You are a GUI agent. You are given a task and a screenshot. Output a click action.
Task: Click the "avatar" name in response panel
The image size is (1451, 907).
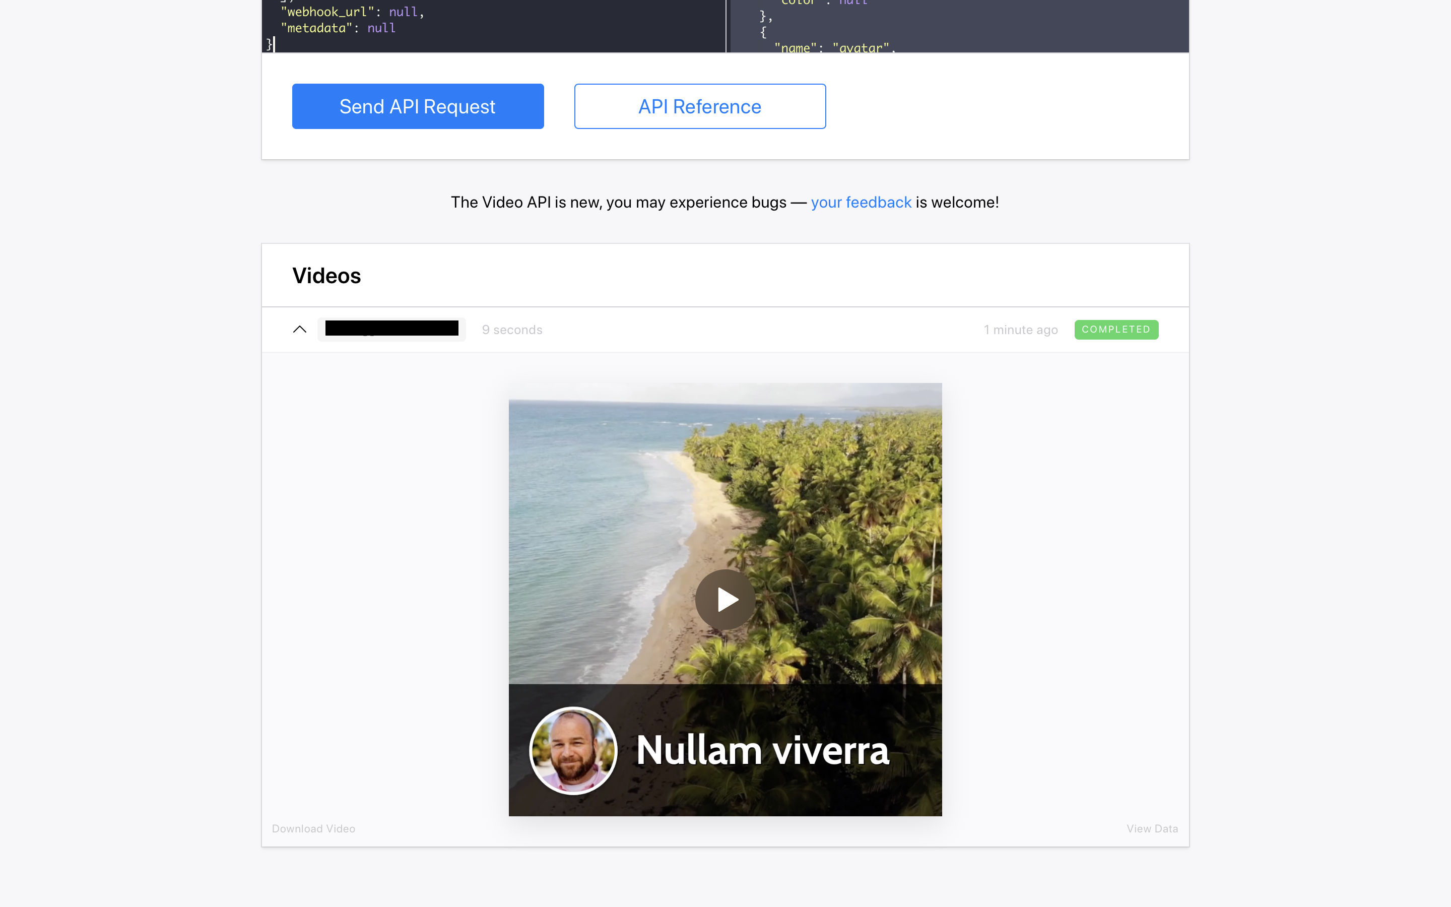[x=861, y=47]
